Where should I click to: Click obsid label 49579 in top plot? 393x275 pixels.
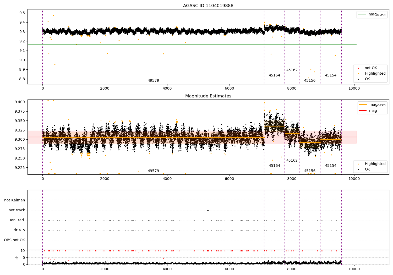coord(153,81)
